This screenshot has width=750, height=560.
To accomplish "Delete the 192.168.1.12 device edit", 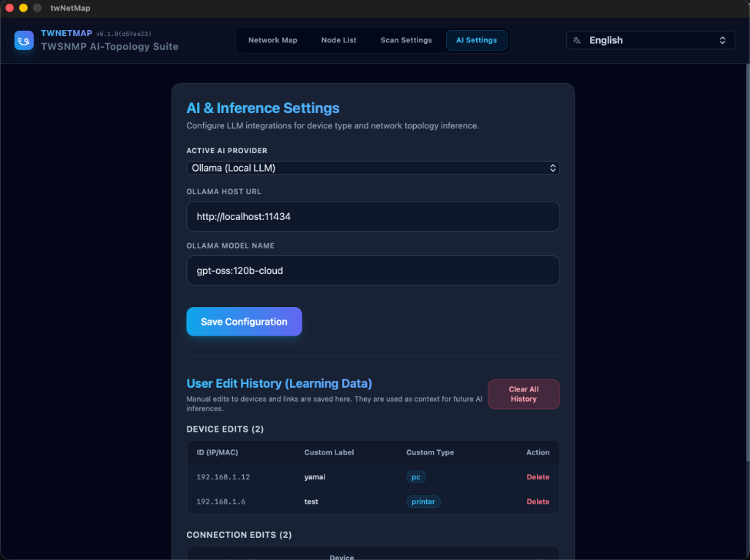I will 538,476.
